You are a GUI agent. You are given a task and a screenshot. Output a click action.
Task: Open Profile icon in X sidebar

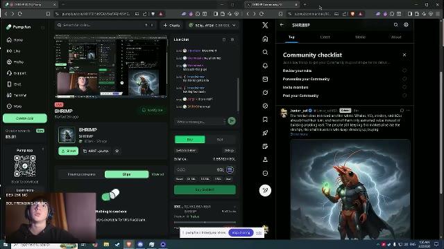265,160
